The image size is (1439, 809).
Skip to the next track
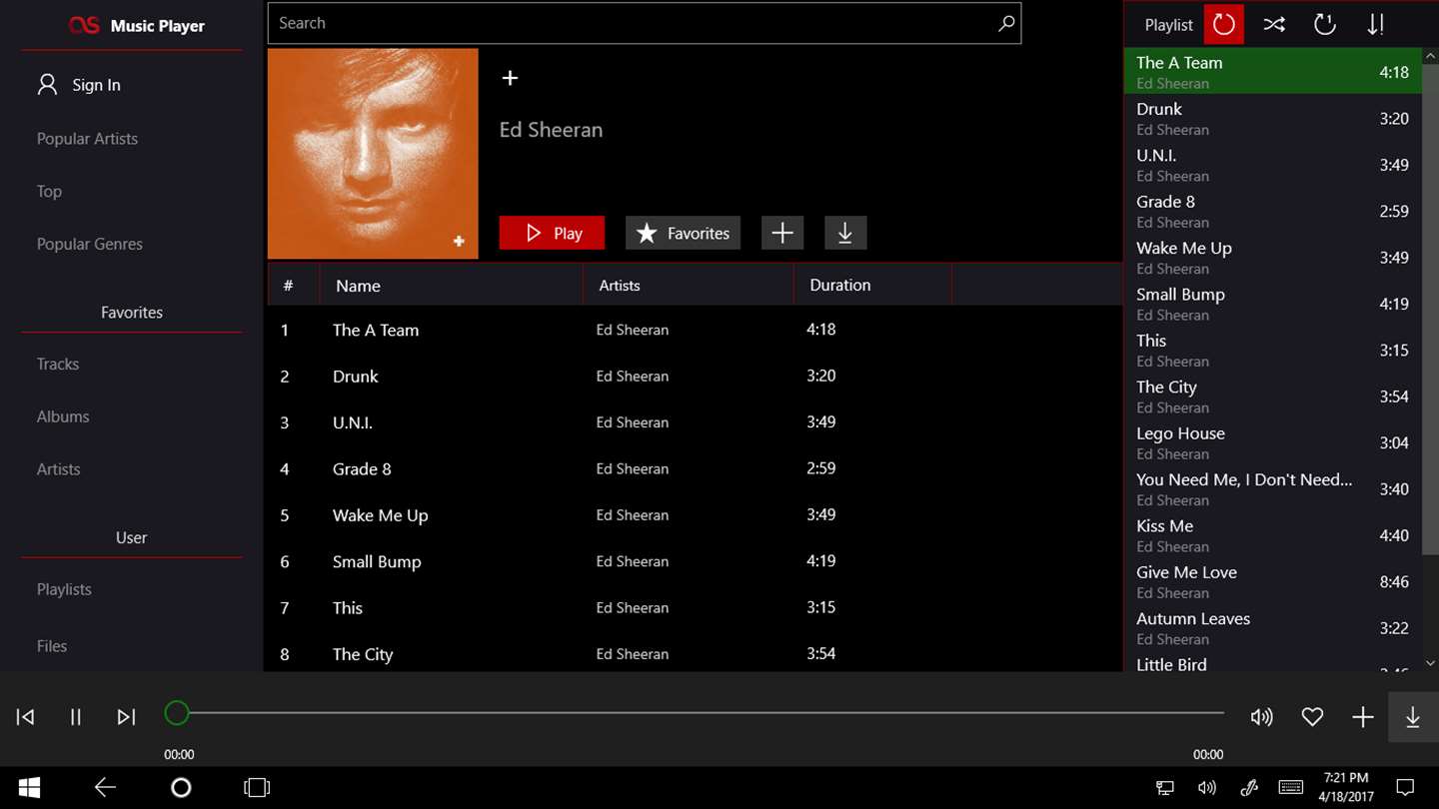[126, 717]
